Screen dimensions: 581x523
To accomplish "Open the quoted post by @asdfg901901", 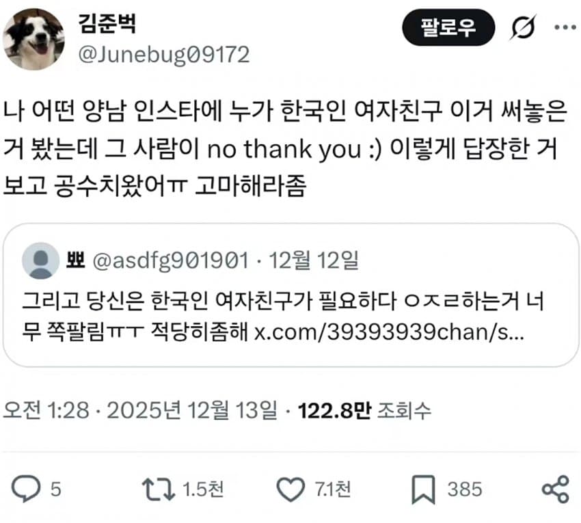I will point(291,295).
